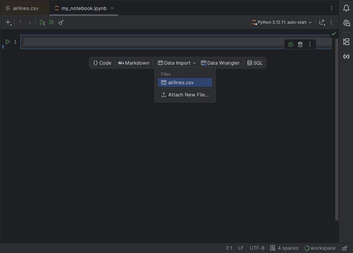This screenshot has width=353, height=253.
Task: Expand the Data Import chevron
Action: coord(194,63)
